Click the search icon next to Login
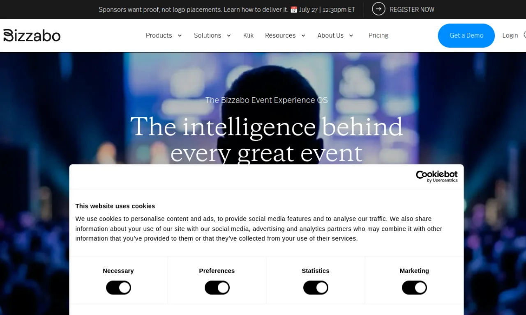Viewport: 526px width, 315px height. (x=525, y=35)
